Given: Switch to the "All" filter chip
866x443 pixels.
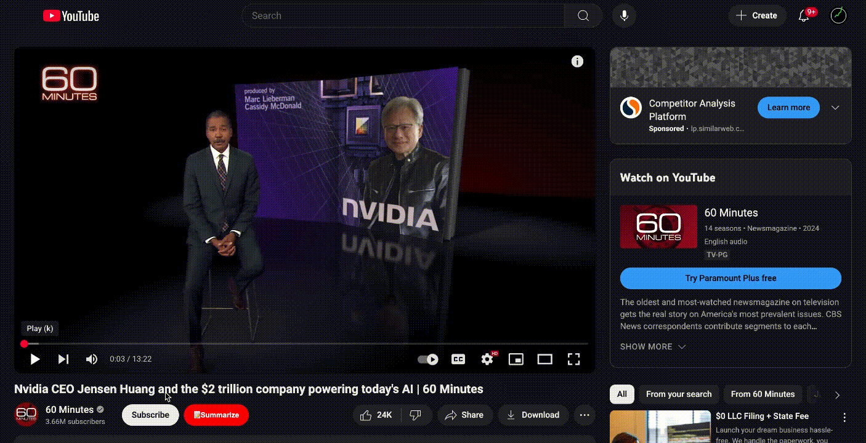Looking at the screenshot, I should pyautogui.click(x=621, y=394).
